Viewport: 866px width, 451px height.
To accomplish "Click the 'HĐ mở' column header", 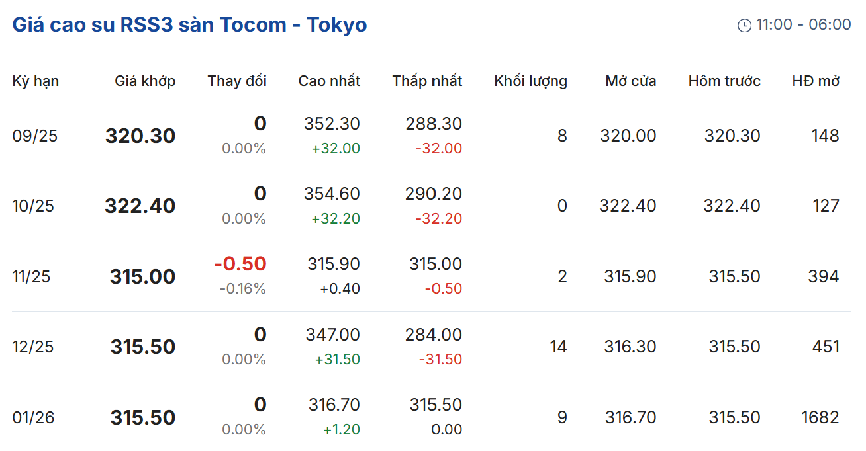I will pyautogui.click(x=816, y=81).
